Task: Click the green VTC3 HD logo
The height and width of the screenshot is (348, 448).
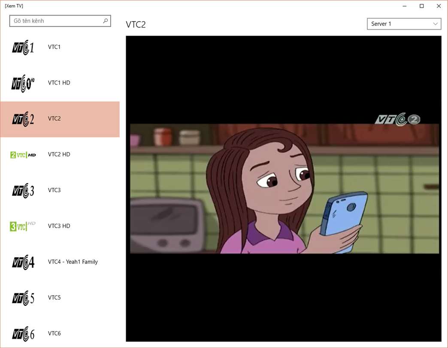Action: (x=23, y=226)
